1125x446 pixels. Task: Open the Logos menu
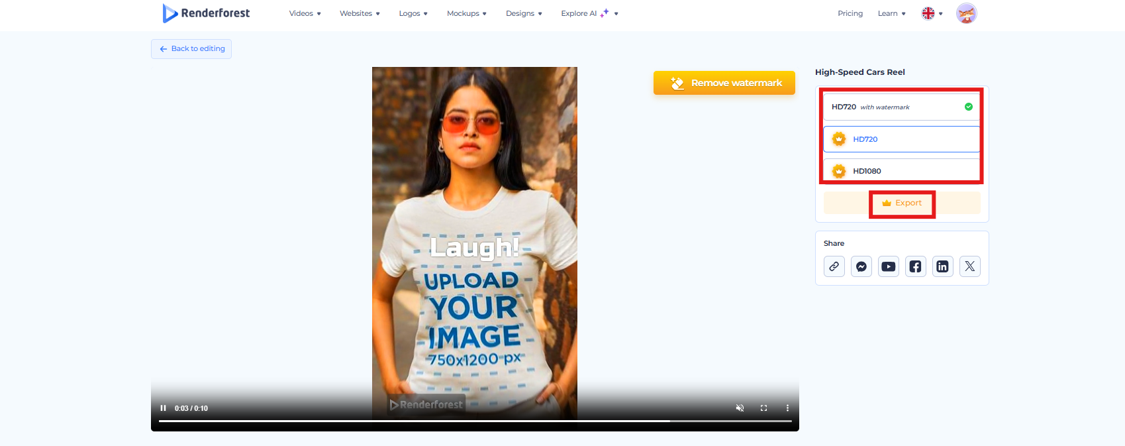413,13
